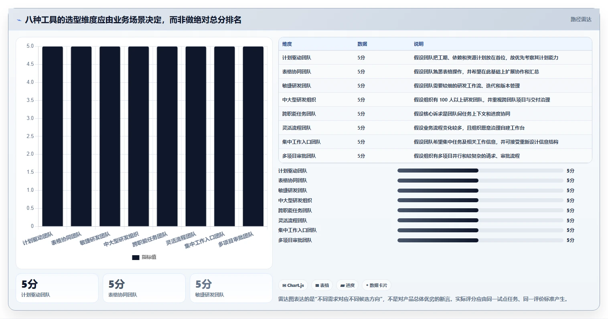
Task: Click the 计划驱动团队 progress bar
Action: (480, 171)
